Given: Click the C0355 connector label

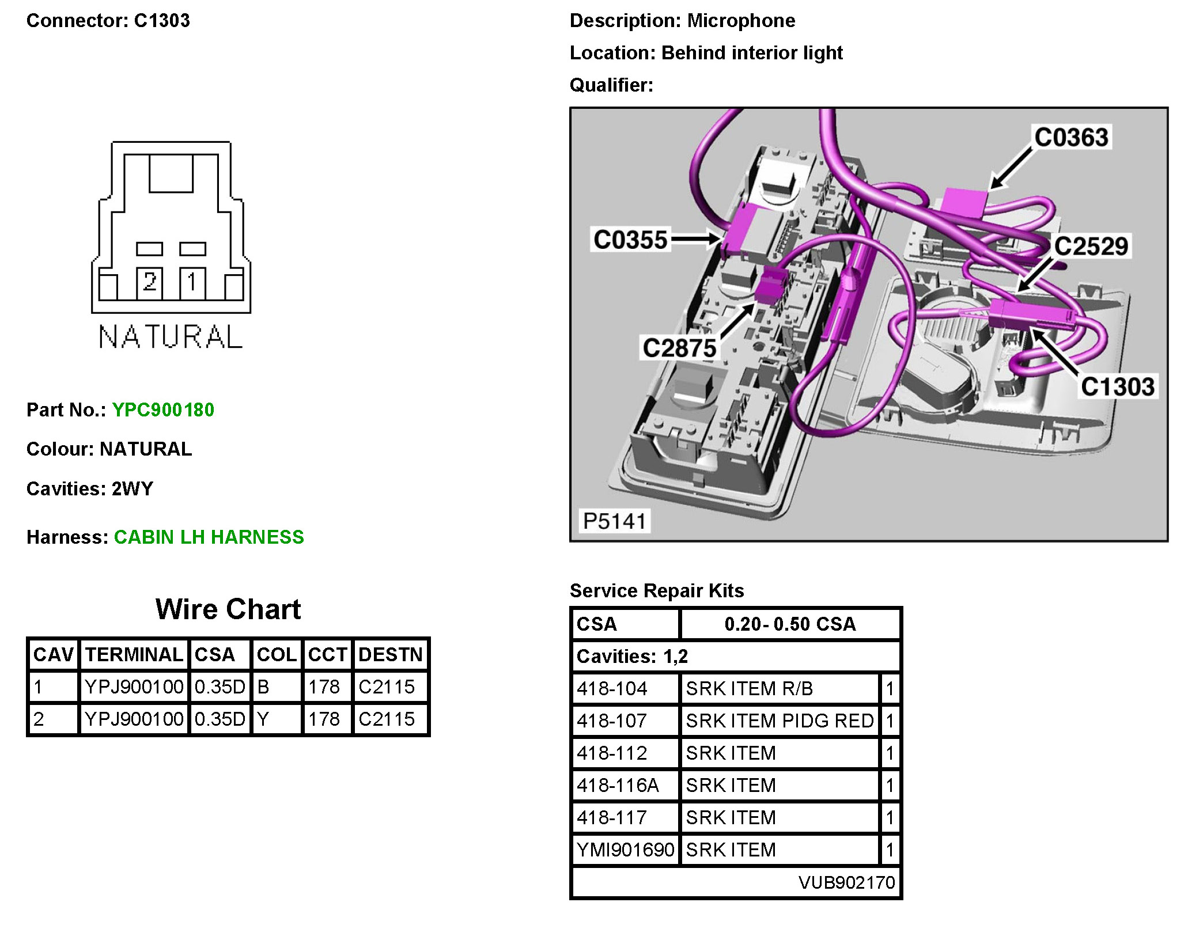Looking at the screenshot, I should pos(630,240).
